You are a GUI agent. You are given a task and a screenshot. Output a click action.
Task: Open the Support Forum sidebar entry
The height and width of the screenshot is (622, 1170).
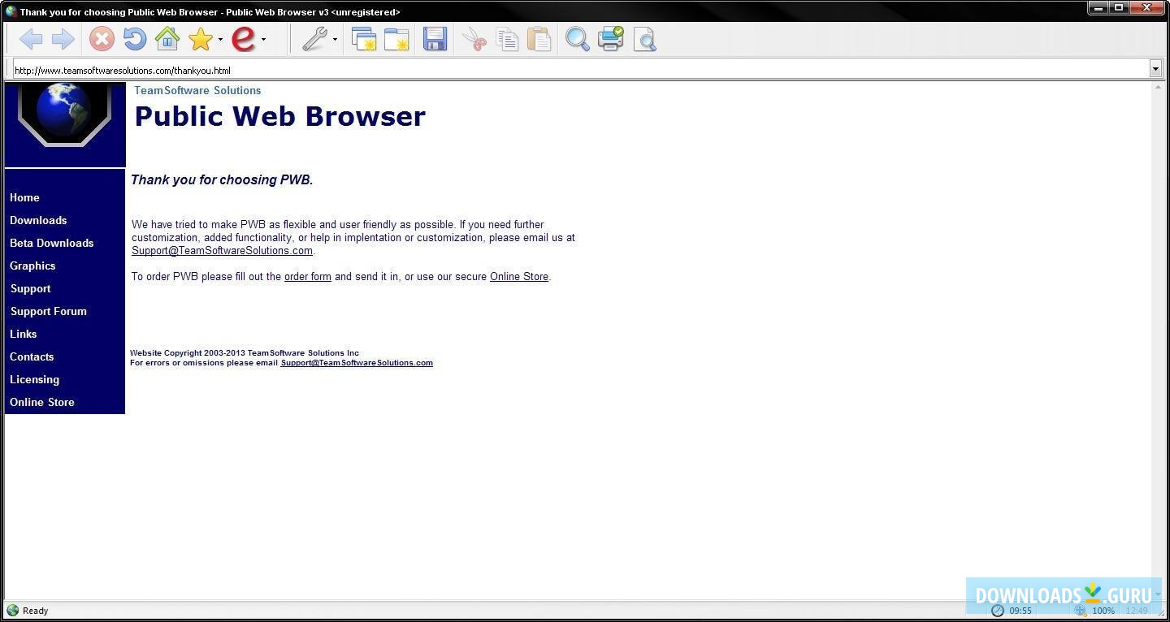[x=48, y=311]
